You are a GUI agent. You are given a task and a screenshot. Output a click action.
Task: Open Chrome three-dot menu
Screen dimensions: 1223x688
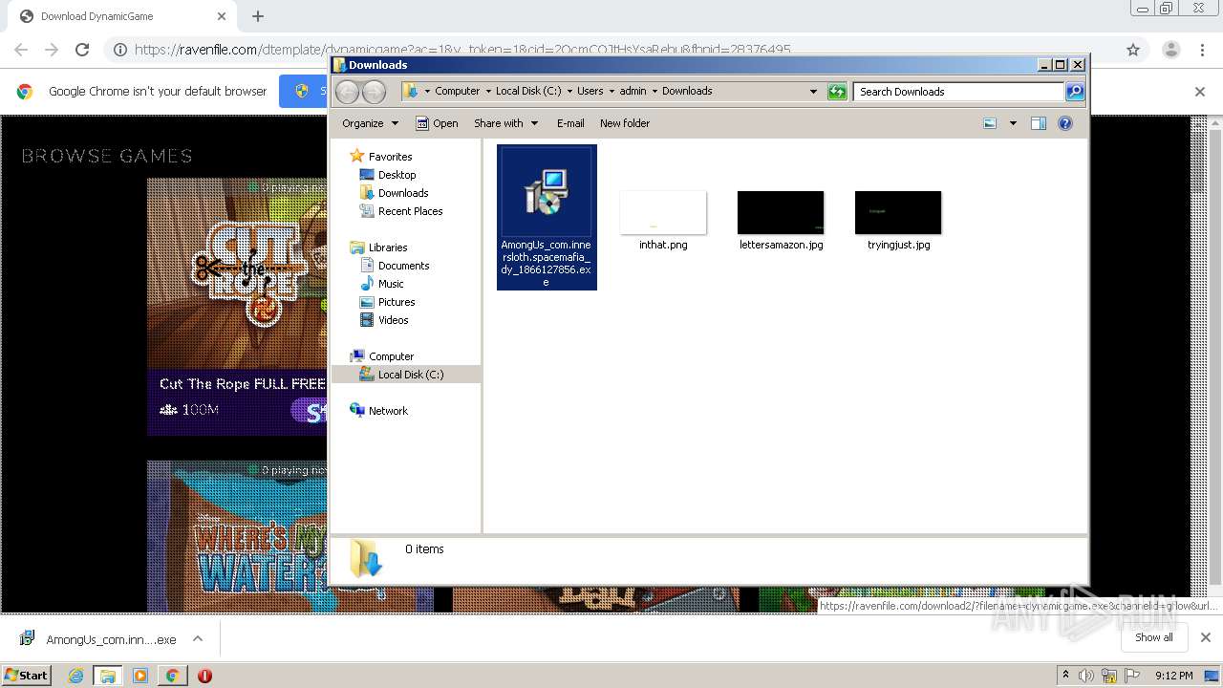click(1202, 50)
